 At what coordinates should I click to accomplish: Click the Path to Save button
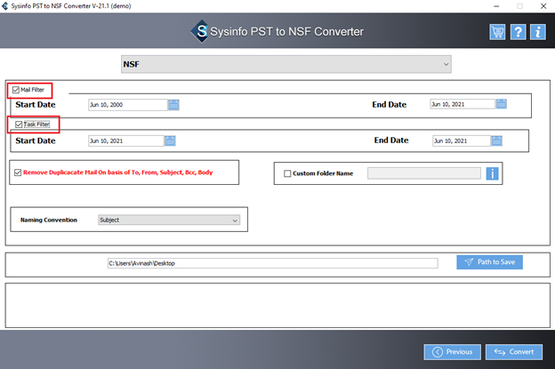(489, 262)
